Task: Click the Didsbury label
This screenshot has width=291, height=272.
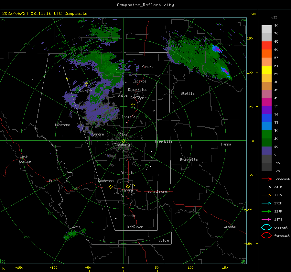Action: click(122, 145)
